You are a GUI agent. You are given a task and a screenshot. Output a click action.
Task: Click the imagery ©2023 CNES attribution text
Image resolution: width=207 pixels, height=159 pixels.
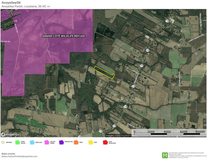pos(118,135)
